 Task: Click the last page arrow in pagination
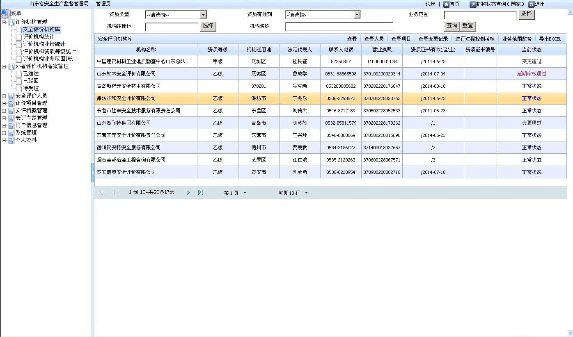pyautogui.click(x=201, y=192)
